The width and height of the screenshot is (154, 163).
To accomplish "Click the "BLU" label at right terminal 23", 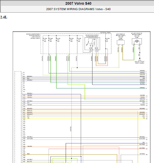I will click(x=144, y=143).
